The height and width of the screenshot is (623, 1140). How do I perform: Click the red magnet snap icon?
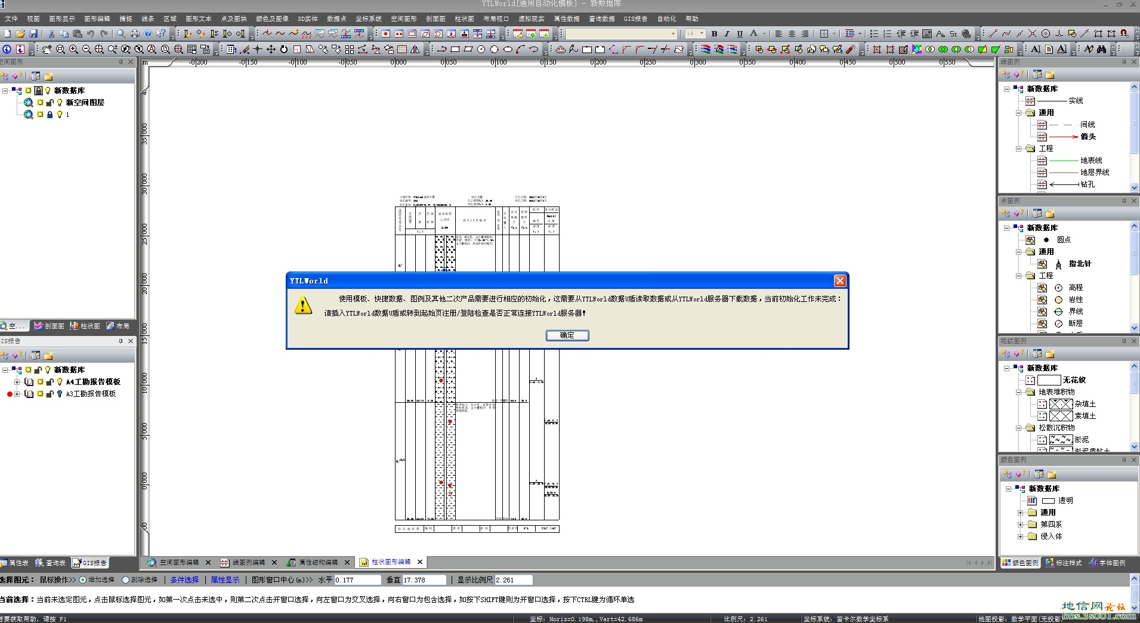click(1124, 33)
